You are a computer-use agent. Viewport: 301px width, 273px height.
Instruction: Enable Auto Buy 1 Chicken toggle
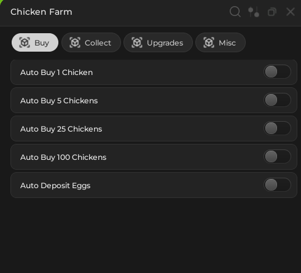277,72
